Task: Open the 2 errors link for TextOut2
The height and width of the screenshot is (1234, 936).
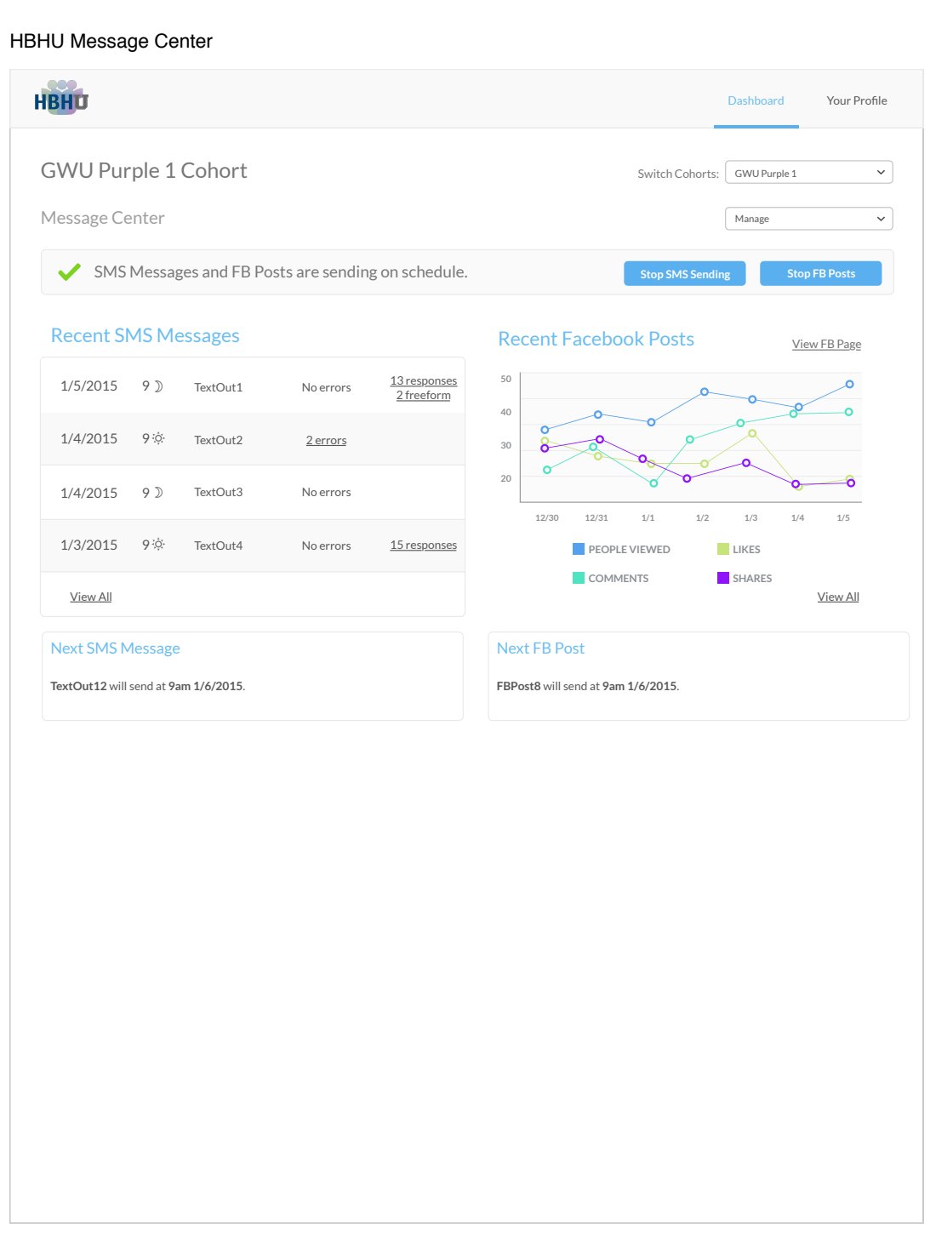Action: point(326,441)
